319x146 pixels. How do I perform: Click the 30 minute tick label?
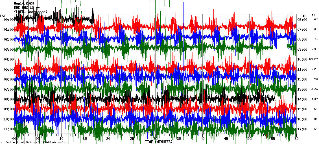pyautogui.click(x=155, y=139)
